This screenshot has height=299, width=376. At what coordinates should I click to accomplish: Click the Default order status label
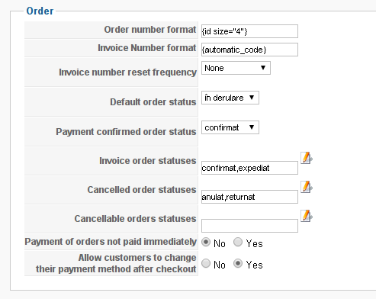point(153,102)
